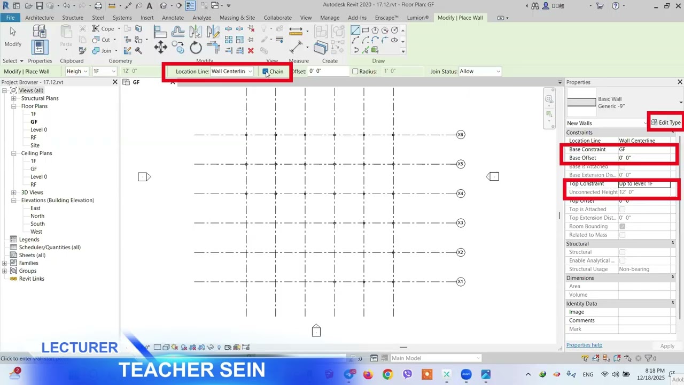The height and width of the screenshot is (385, 684).
Task: Open the Properties help link
Action: click(584, 345)
